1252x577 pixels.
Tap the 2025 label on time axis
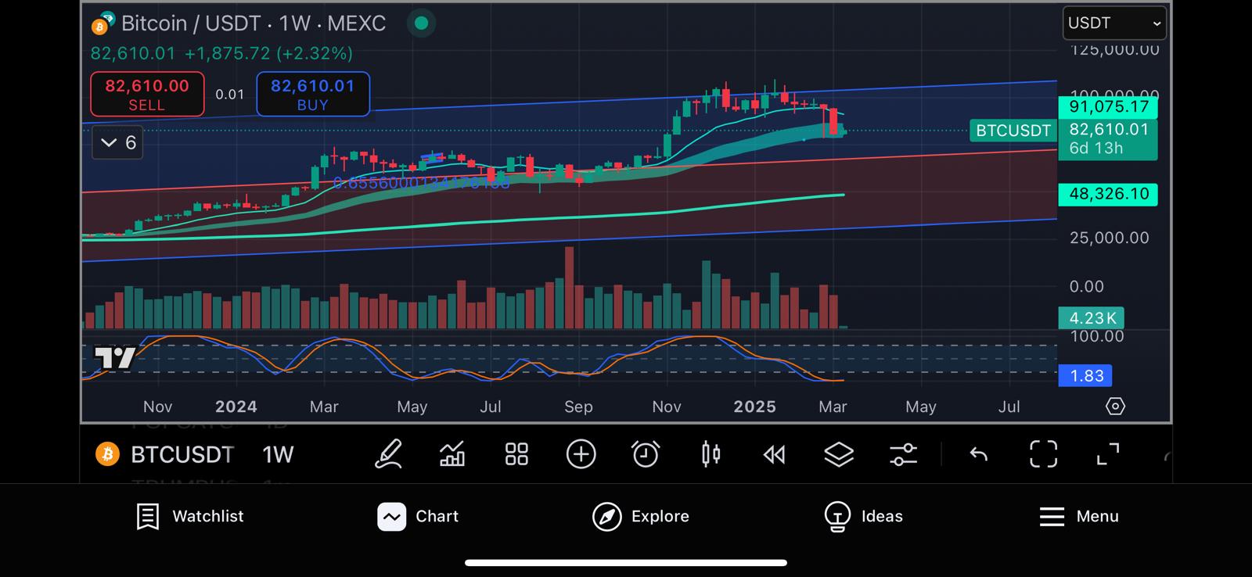754,407
